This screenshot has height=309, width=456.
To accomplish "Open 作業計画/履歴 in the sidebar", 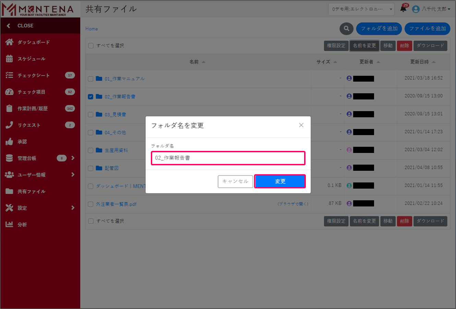I will 33,109.
